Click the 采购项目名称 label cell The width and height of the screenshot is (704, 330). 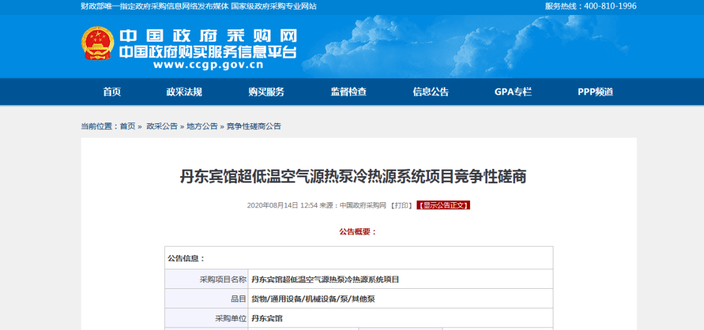[207, 279]
